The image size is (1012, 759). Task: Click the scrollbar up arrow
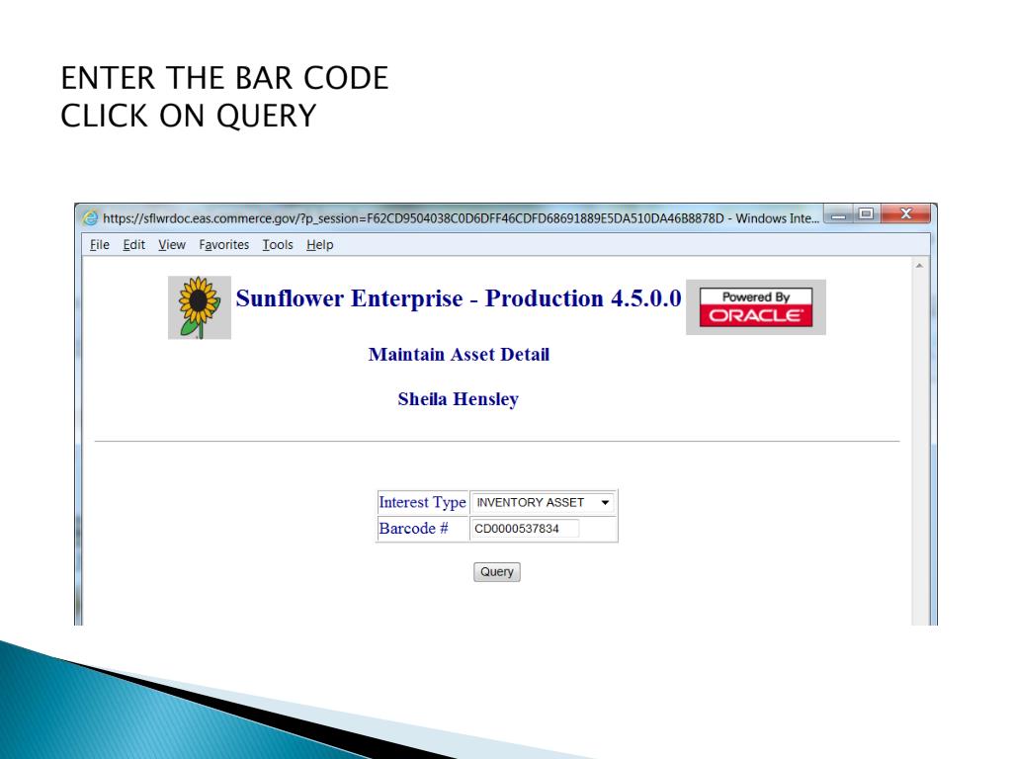click(x=919, y=265)
